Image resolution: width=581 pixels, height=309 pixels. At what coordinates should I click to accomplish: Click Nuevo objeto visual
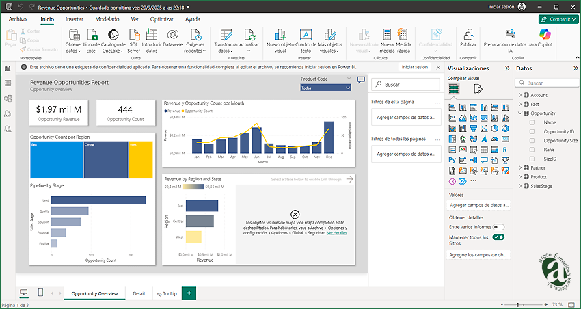click(x=280, y=41)
